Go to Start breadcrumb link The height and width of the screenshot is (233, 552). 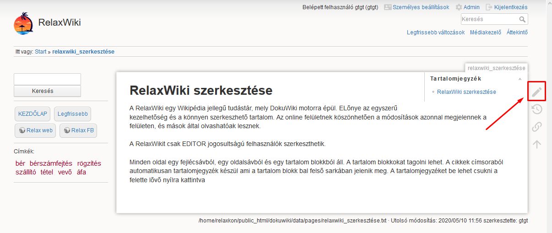pyautogui.click(x=41, y=52)
